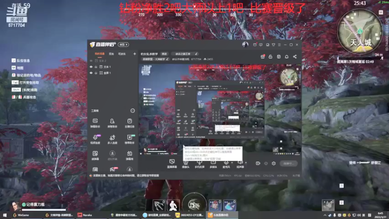This screenshot has width=389, height=219.
Task: Add a 多媒体 source
Action: [213, 164]
